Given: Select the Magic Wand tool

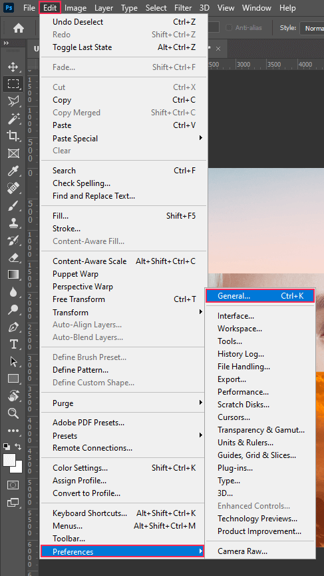Looking at the screenshot, I should [13, 118].
